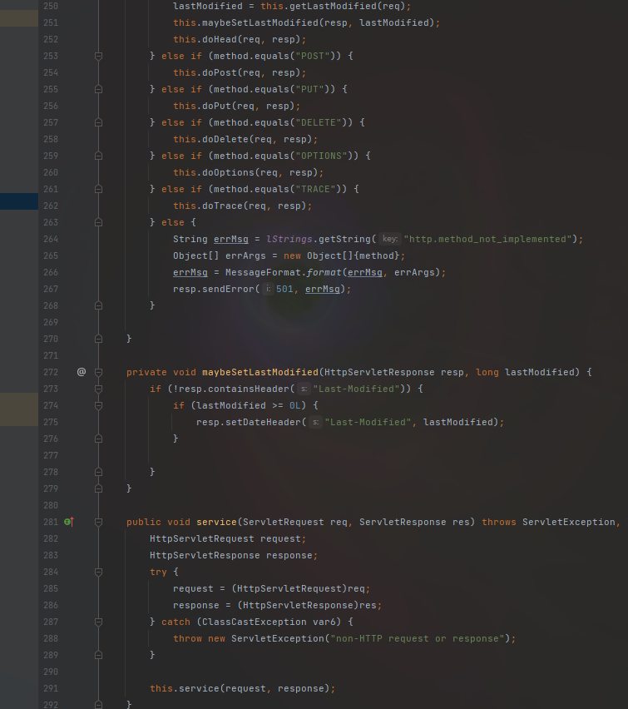Collapse the fold marker on line 257
This screenshot has height=709, width=628.
click(x=98, y=122)
